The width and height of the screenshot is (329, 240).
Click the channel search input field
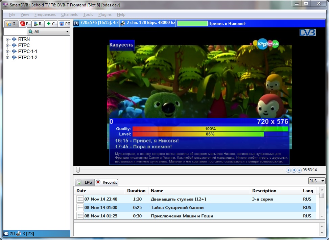click(x=15, y=32)
